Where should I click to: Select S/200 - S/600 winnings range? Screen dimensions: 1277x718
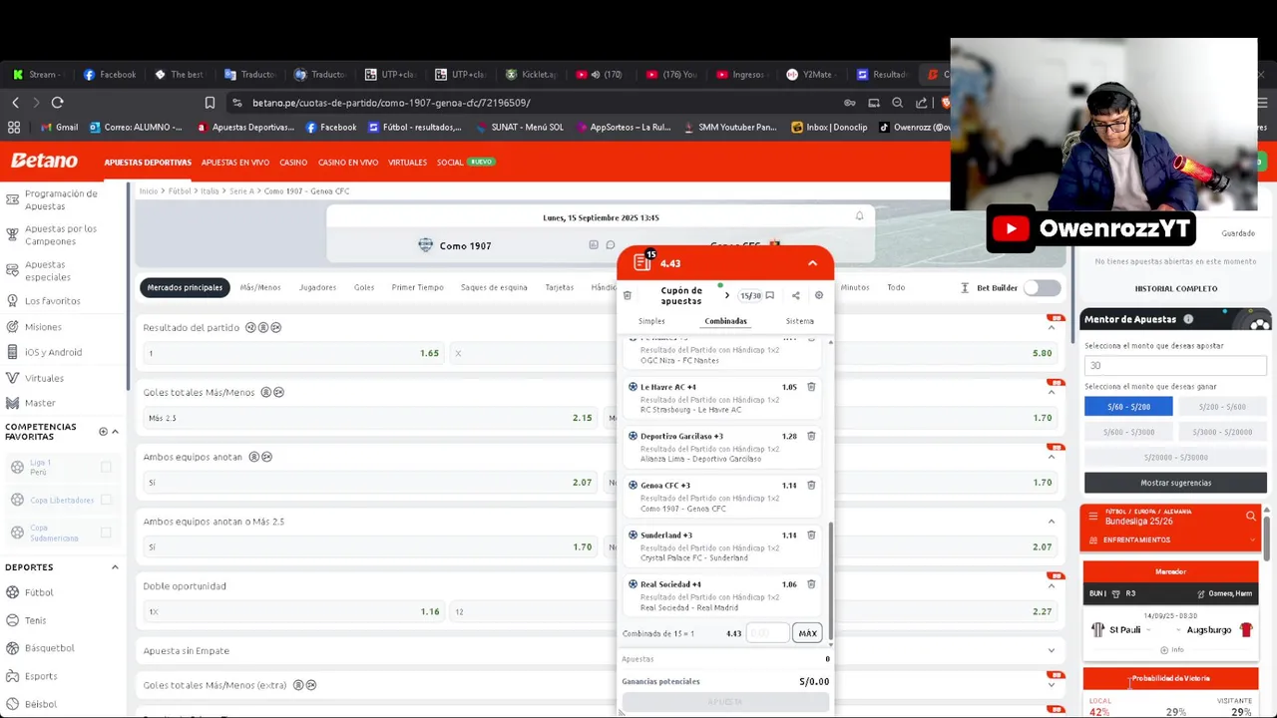(1222, 407)
